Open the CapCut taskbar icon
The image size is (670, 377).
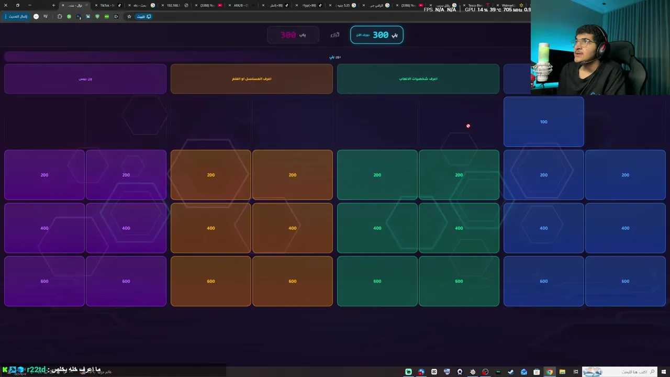(434, 372)
